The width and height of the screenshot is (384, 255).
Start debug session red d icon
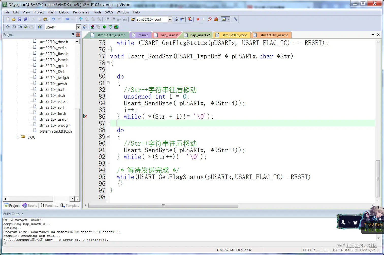(190, 19)
